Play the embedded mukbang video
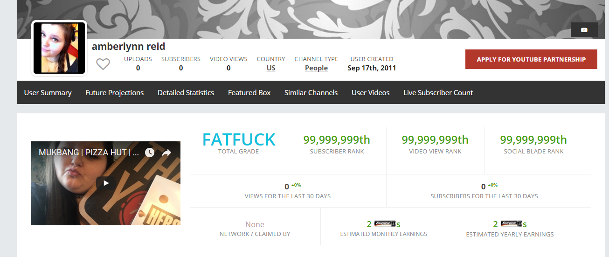 coord(106,183)
